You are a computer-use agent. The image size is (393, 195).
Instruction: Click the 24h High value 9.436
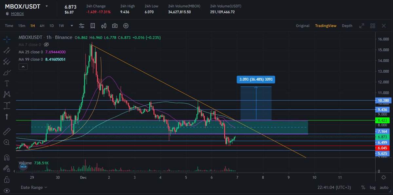pyautogui.click(x=125, y=12)
